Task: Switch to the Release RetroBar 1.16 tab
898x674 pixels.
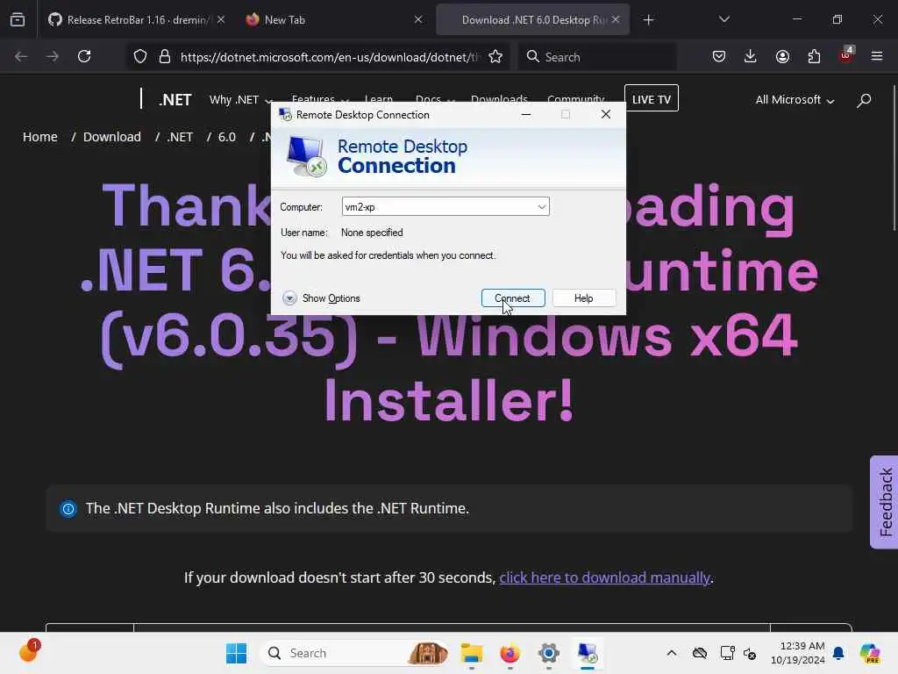Action: (x=136, y=20)
